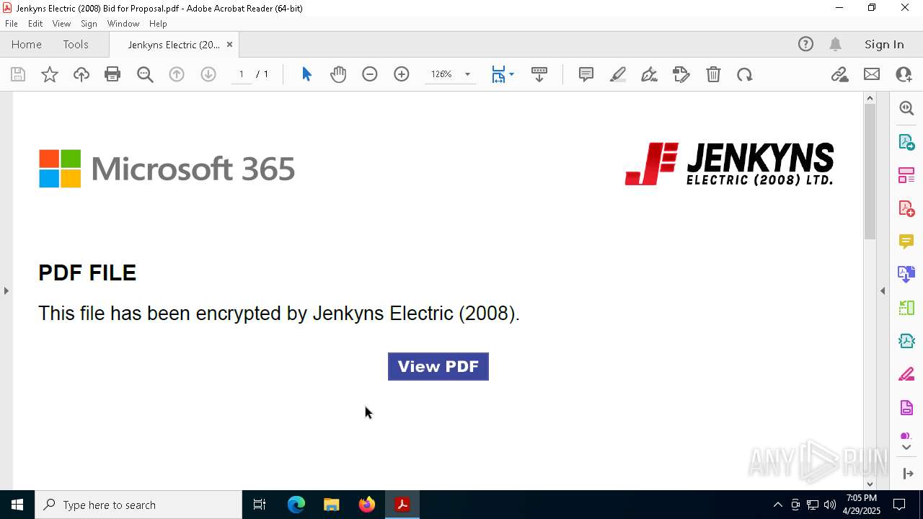The height and width of the screenshot is (519, 923).
Task: Switch to the Tools tab
Action: pos(76,44)
